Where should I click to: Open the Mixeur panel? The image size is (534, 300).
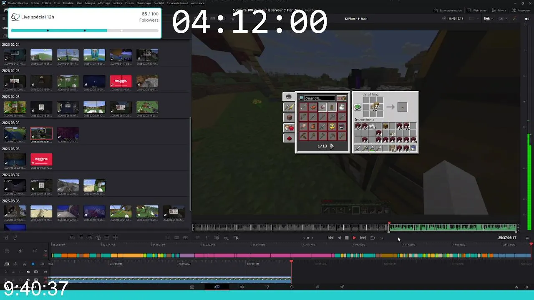499,10
